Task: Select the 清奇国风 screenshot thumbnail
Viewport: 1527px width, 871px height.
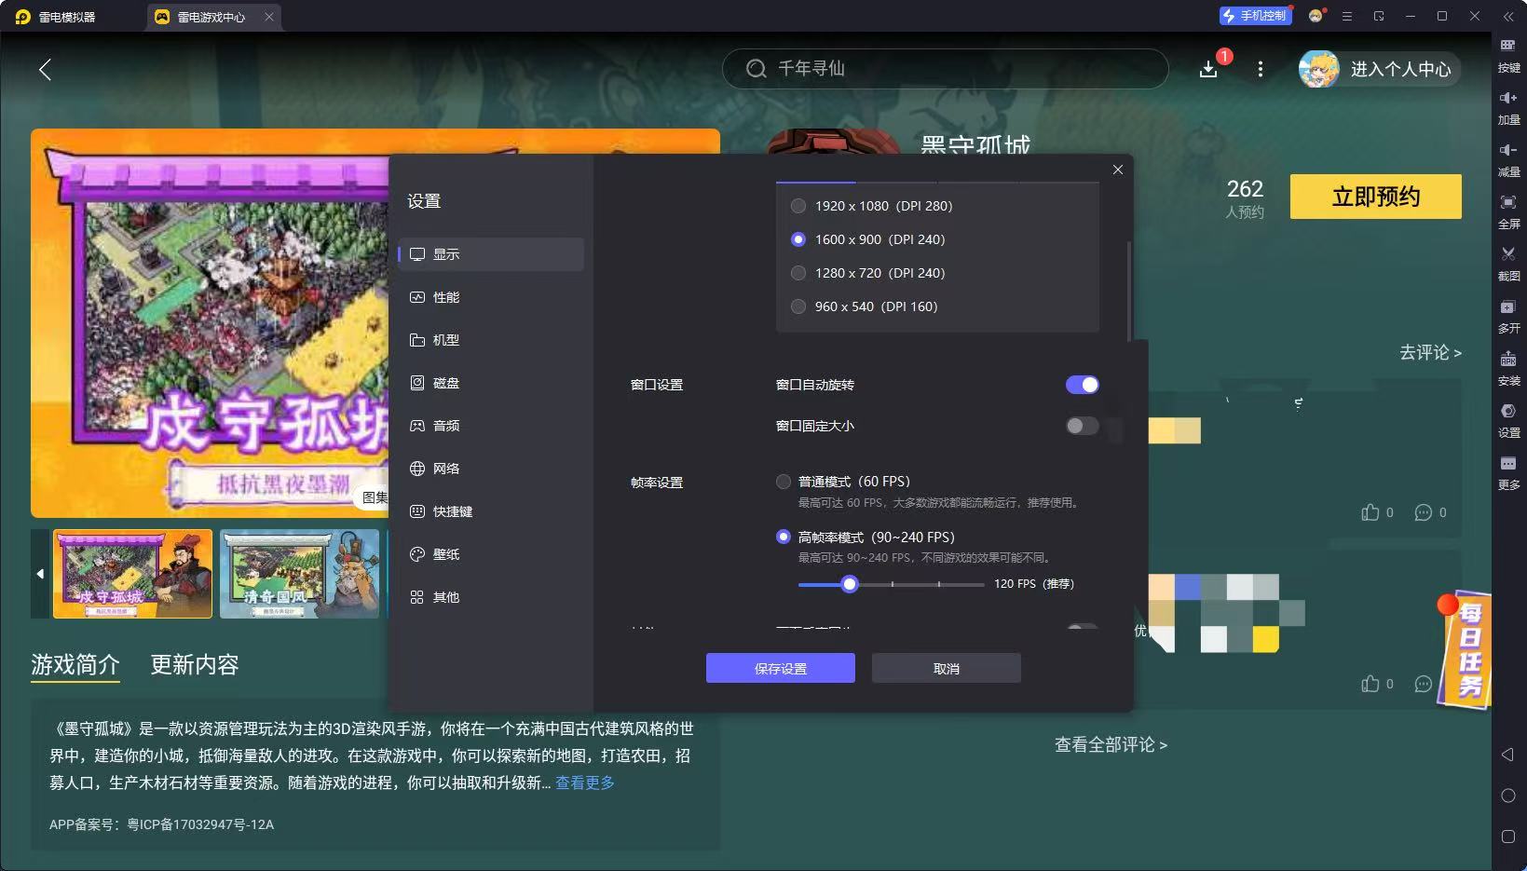Action: tap(299, 574)
